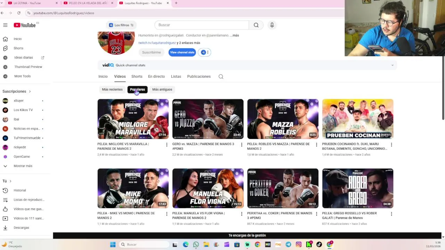Screen dimensions: 445x250
Task: Click the search magnifier button
Action: [x=256, y=25]
